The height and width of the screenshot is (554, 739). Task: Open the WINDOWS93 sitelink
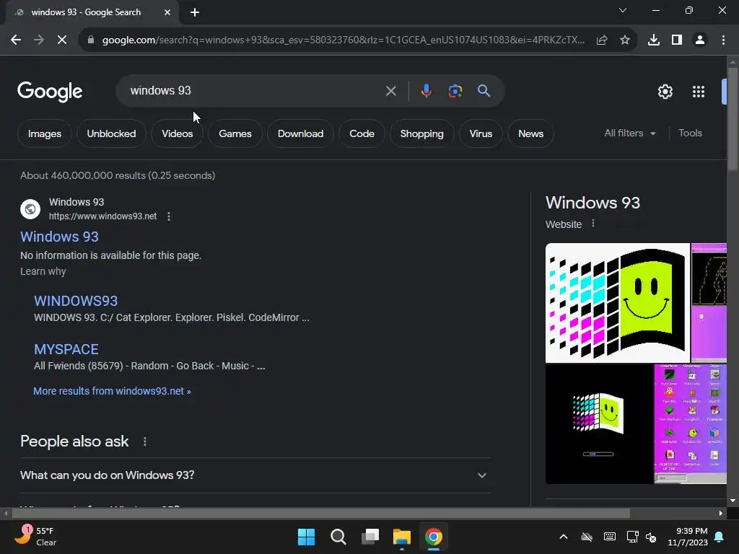coord(76,301)
